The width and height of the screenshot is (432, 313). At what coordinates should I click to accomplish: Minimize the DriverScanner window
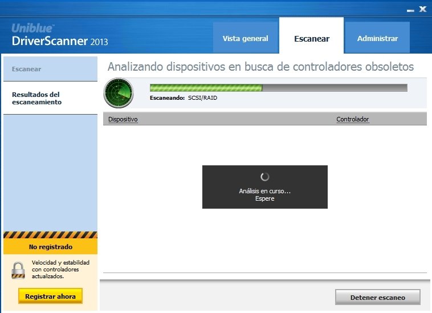(x=410, y=10)
